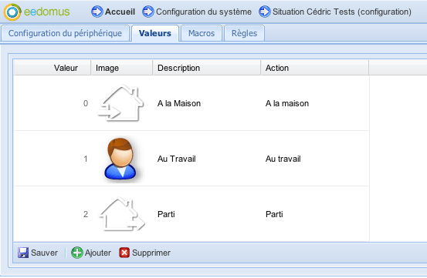The height and width of the screenshot is (278, 427).
Task: Click the Description column header
Action: (x=207, y=68)
